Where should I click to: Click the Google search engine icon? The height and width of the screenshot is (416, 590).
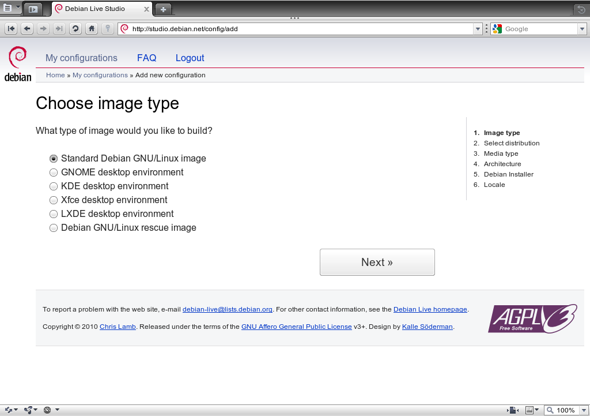[x=497, y=29]
